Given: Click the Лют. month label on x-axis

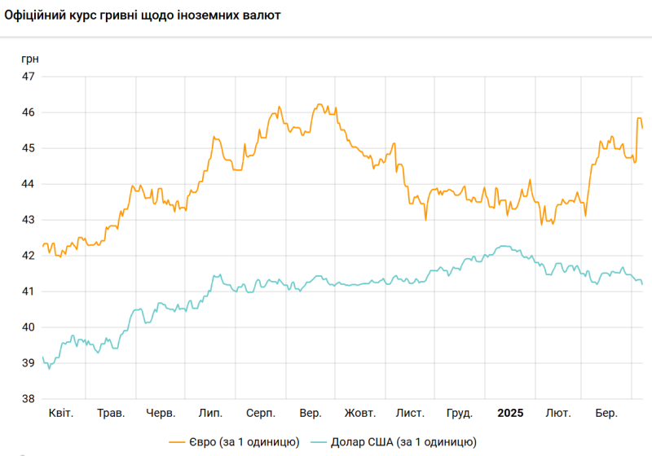Looking at the screenshot, I should (558, 413).
